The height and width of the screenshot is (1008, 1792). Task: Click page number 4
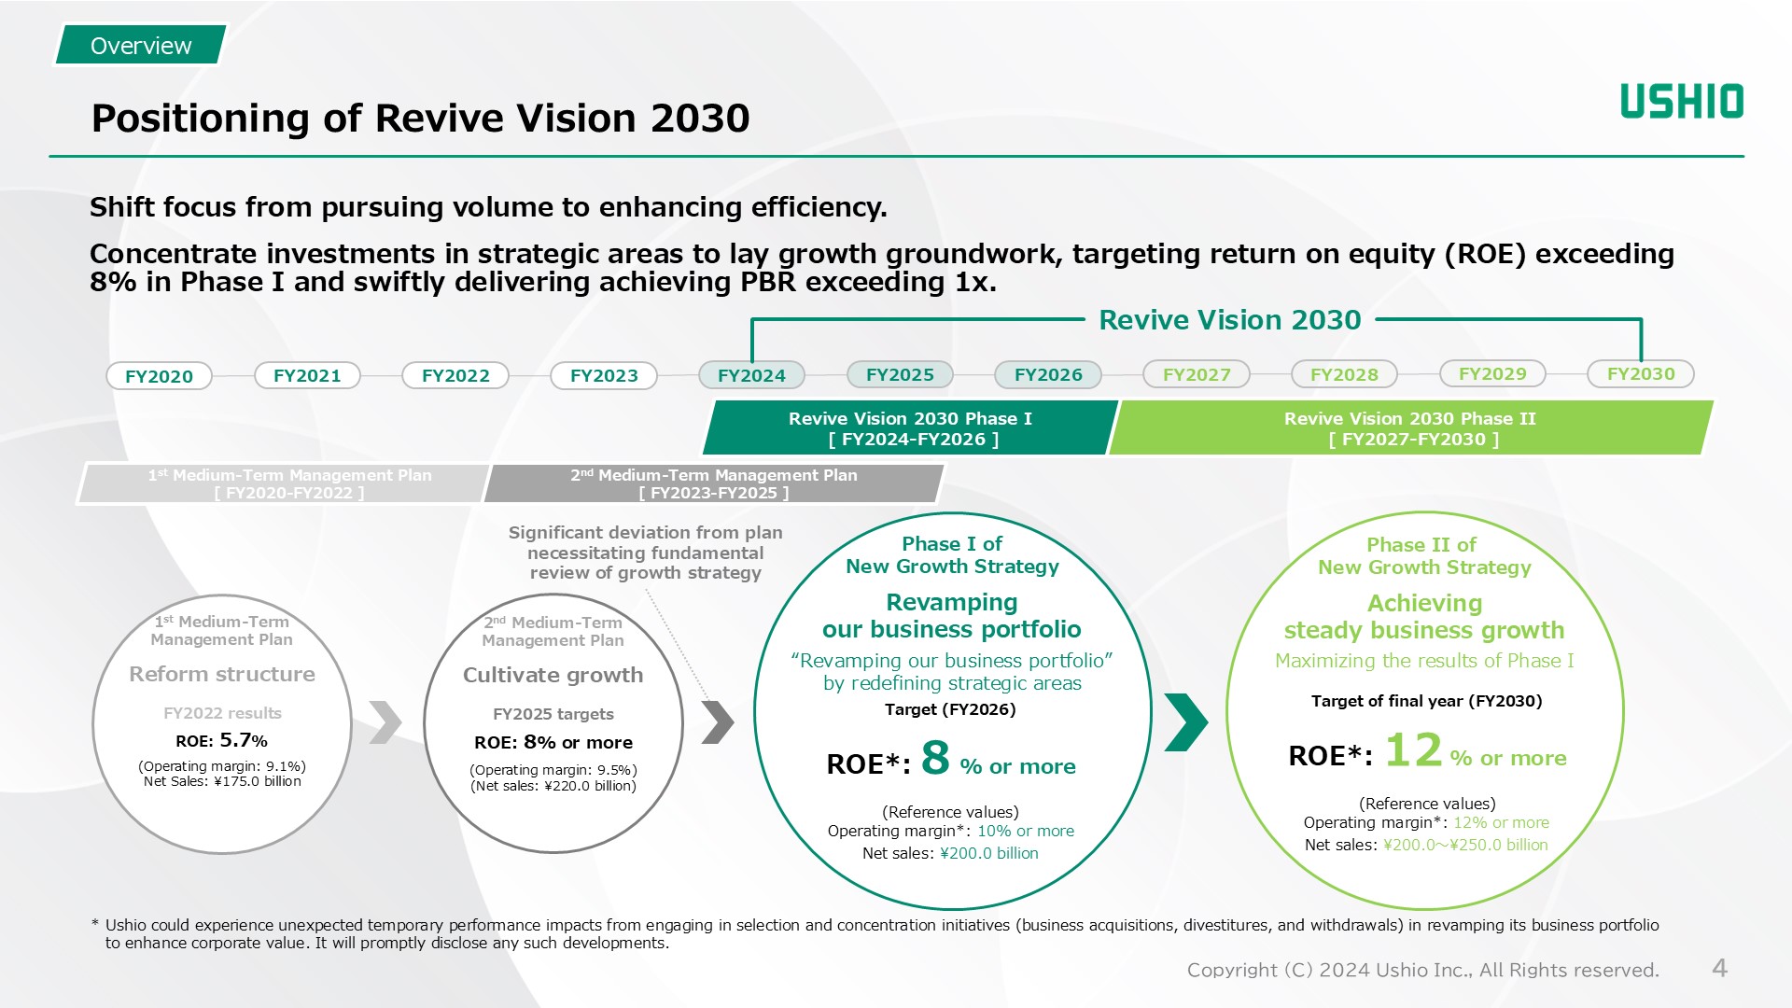1719,968
